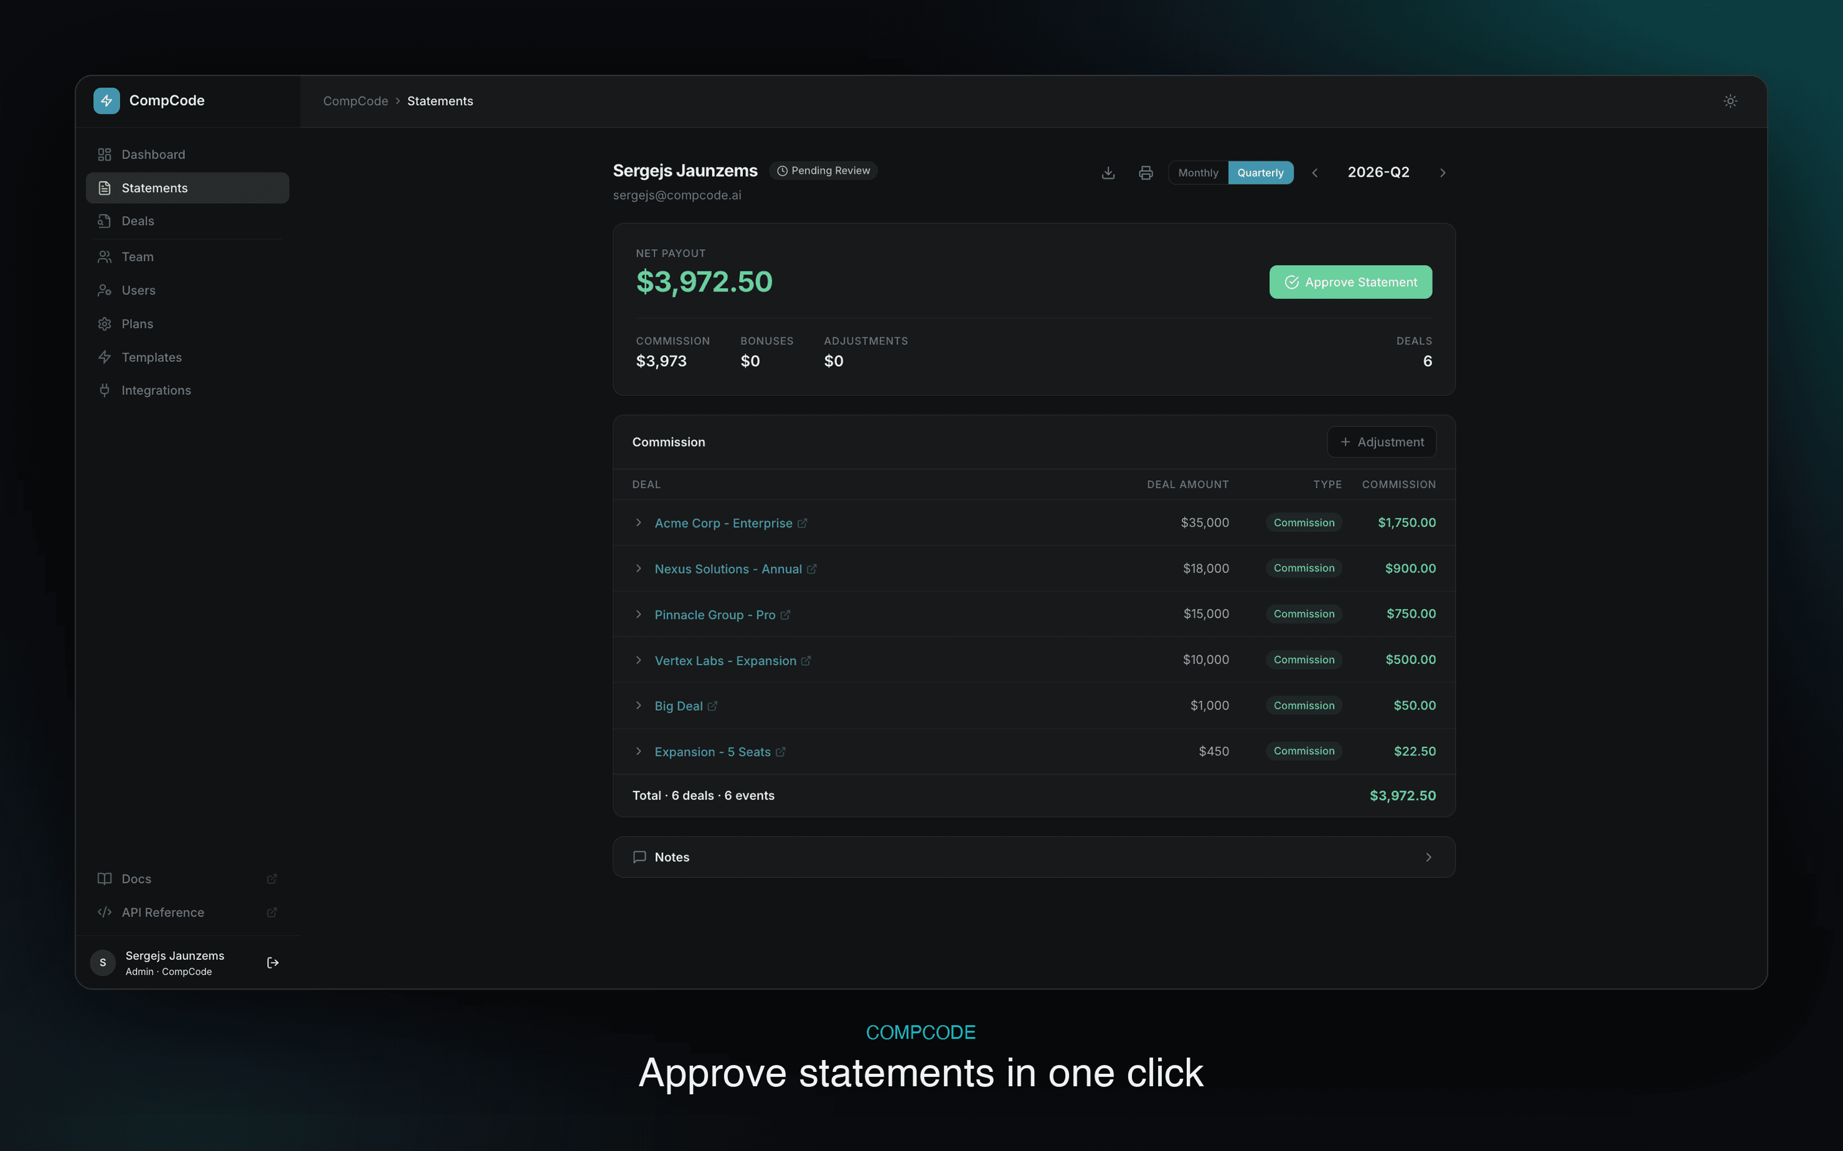Click the CompCode lightning logo
This screenshot has height=1151, width=1843.
coord(106,100)
